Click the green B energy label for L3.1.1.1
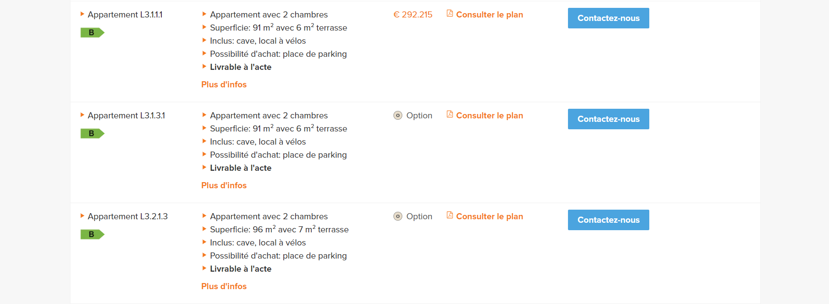The width and height of the screenshot is (829, 304). pyautogui.click(x=92, y=33)
